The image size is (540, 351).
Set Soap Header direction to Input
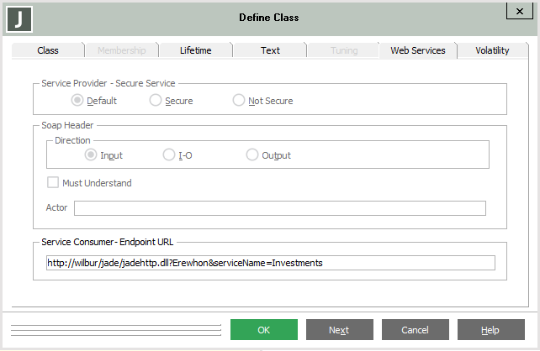pyautogui.click(x=92, y=155)
